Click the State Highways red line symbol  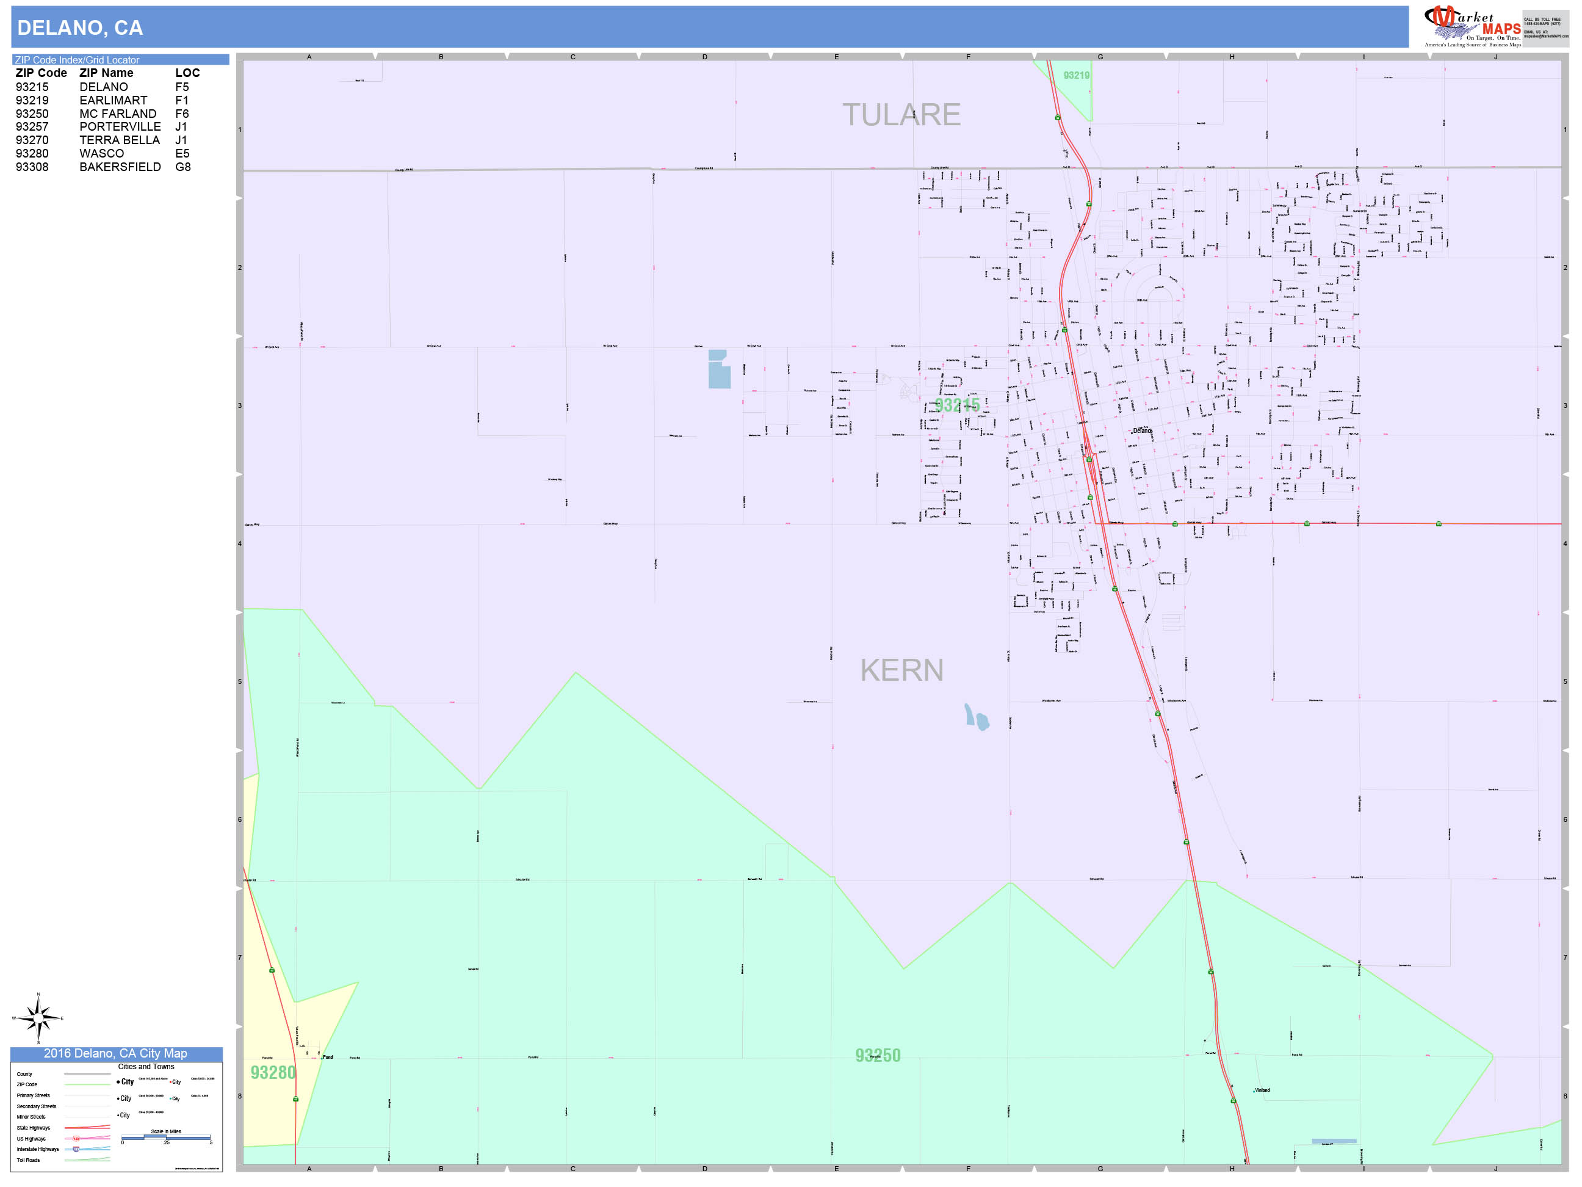[87, 1128]
